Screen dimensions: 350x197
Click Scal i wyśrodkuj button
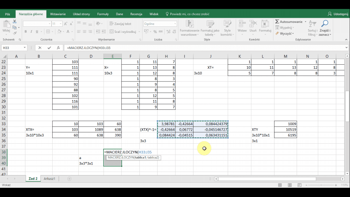(123, 32)
